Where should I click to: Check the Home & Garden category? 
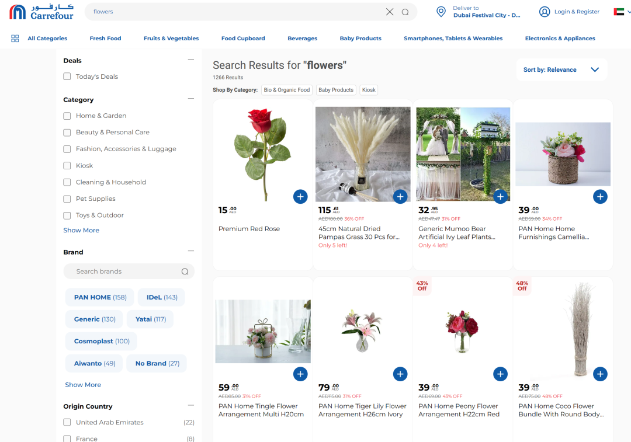click(67, 116)
